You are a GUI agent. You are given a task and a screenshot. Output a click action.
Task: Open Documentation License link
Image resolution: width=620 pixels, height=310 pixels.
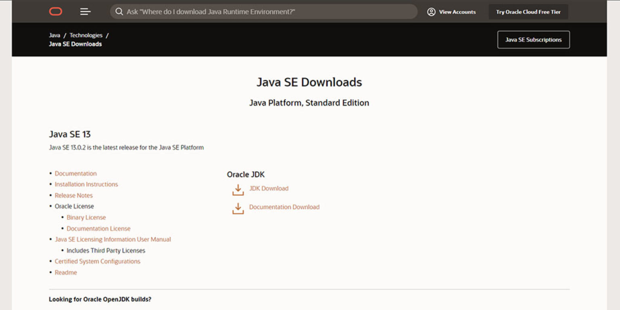coord(99,228)
